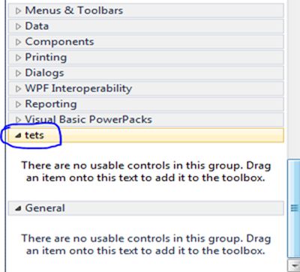
Task: Click the empty-group message under General
Action: pyautogui.click(x=145, y=244)
